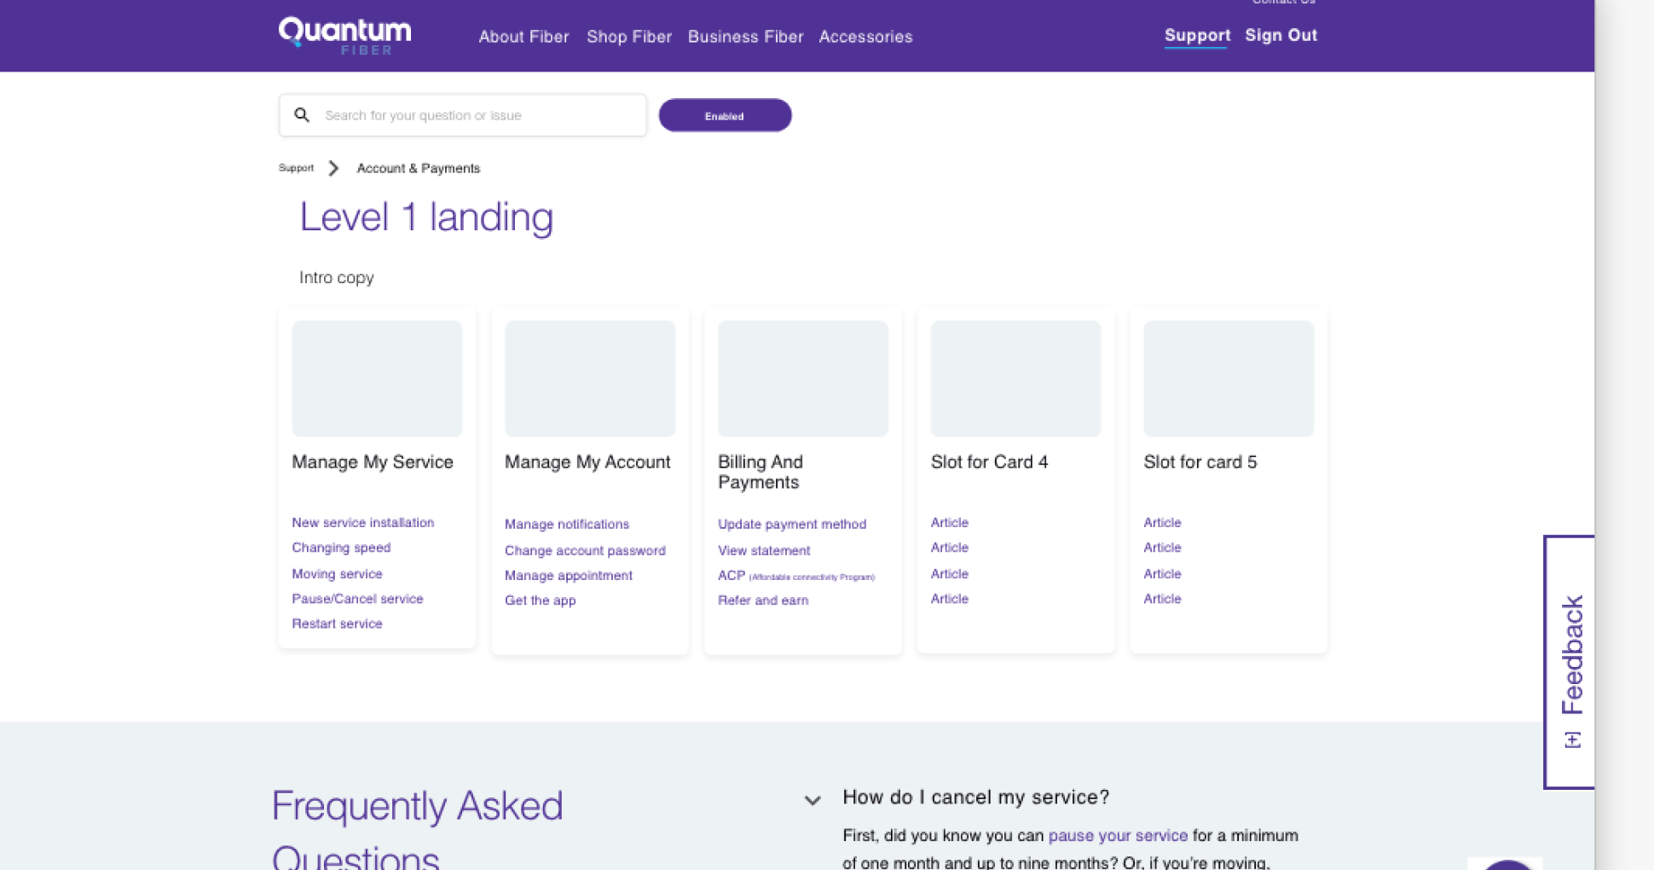This screenshot has height=870, width=1654.
Task: Open Changing speed article
Action: 341,548
